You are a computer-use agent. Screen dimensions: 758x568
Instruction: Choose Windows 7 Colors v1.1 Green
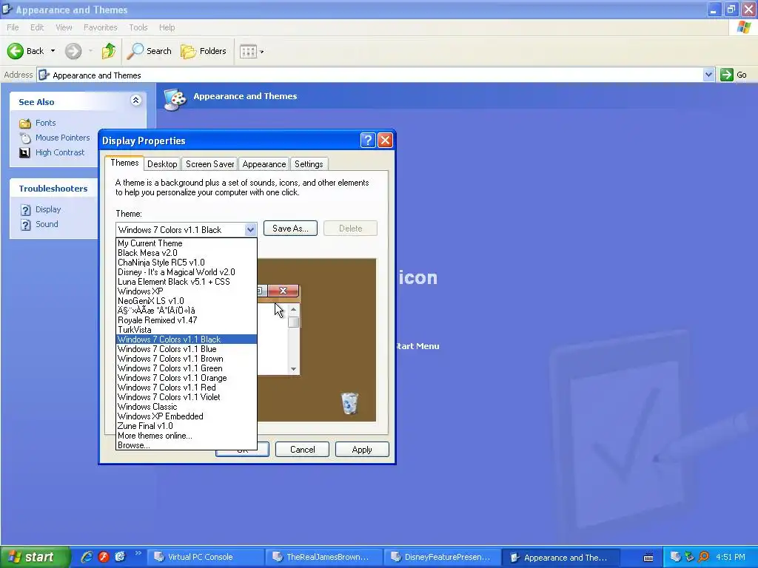tap(186, 368)
